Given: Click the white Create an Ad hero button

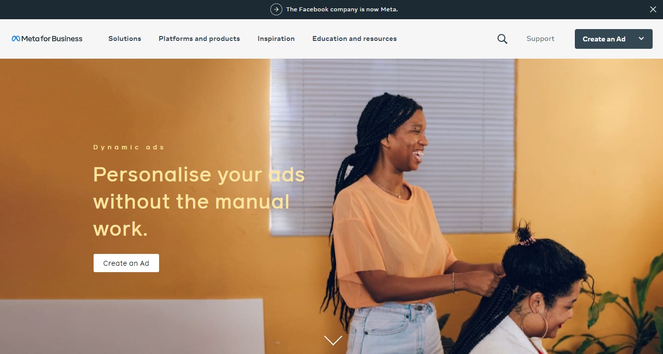Looking at the screenshot, I should [126, 263].
